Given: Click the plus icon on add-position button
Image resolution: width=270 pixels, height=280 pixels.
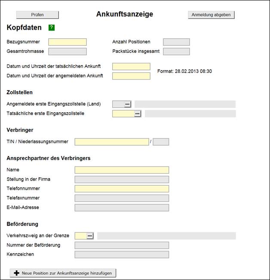Looking at the screenshot, I should click(x=17, y=273).
